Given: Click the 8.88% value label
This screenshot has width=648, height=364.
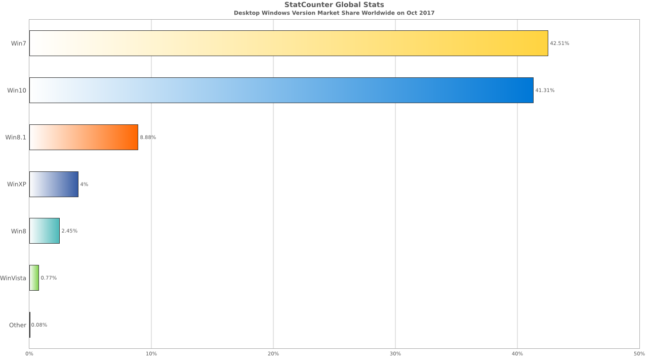Looking at the screenshot, I should click(x=148, y=138).
